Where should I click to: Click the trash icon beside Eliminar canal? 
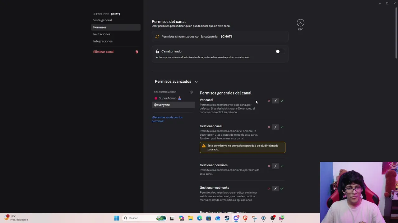tap(137, 52)
